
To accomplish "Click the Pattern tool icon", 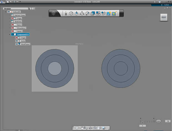I will pos(98,13).
